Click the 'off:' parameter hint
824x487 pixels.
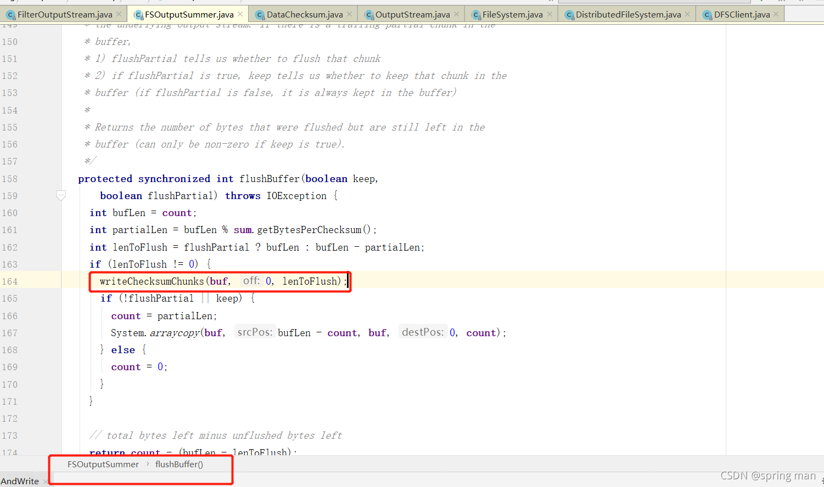pos(251,281)
